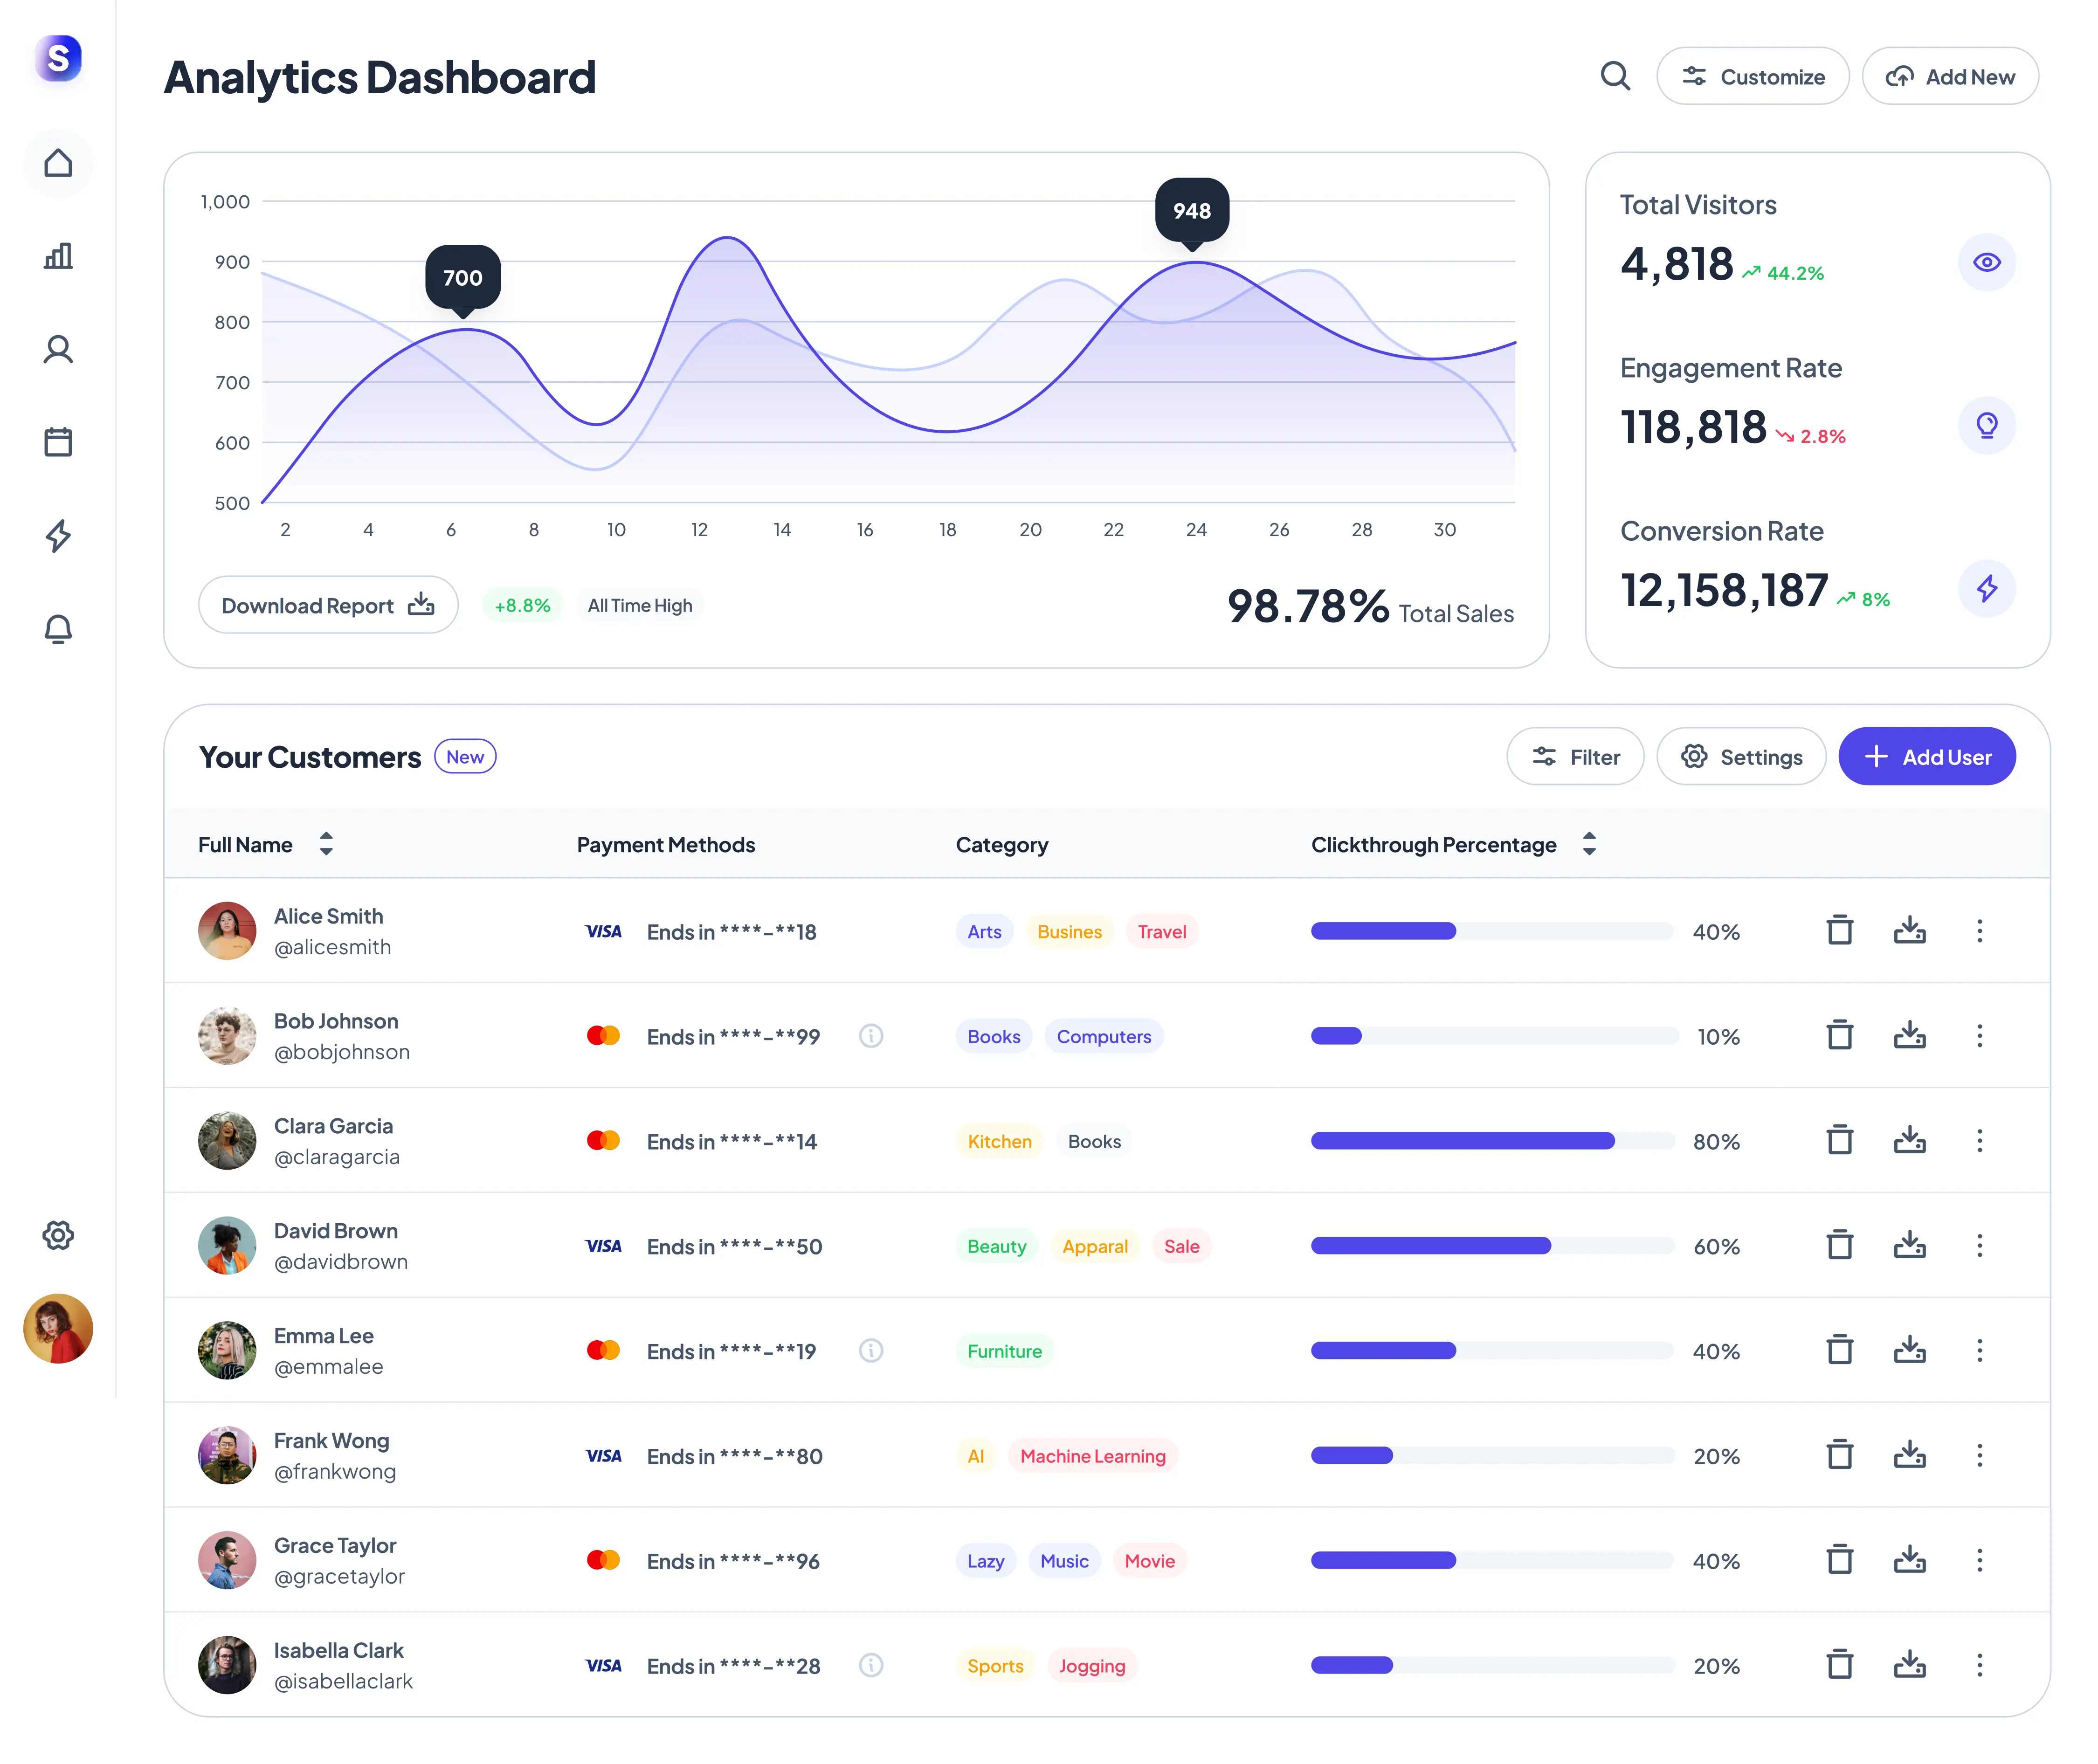
Task: Click Frank Wong's avatar thumbnail
Action: tap(227, 1456)
